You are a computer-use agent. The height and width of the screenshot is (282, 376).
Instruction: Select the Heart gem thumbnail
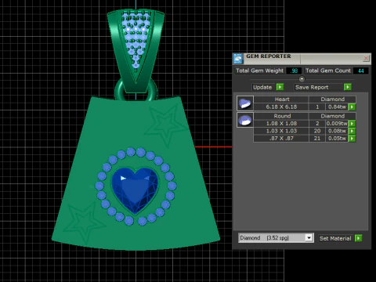click(x=245, y=103)
